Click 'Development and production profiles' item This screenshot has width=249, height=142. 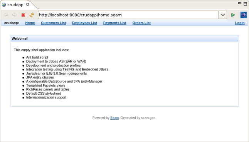click(53, 65)
